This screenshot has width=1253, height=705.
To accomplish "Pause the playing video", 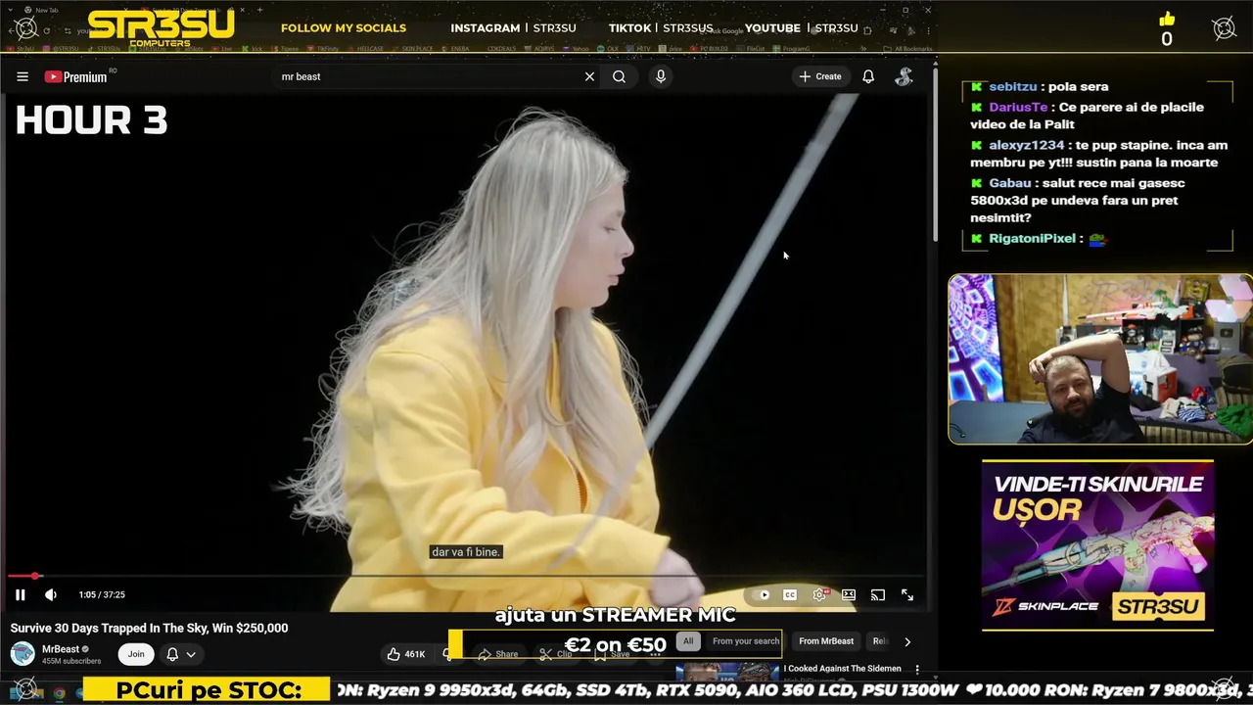I will coord(20,594).
